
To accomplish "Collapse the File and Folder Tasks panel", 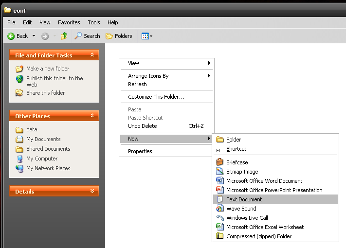I will click(x=92, y=55).
